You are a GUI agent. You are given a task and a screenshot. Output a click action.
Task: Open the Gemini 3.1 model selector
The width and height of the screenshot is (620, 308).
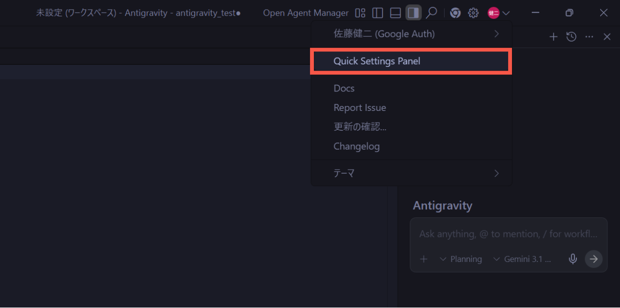click(522, 259)
